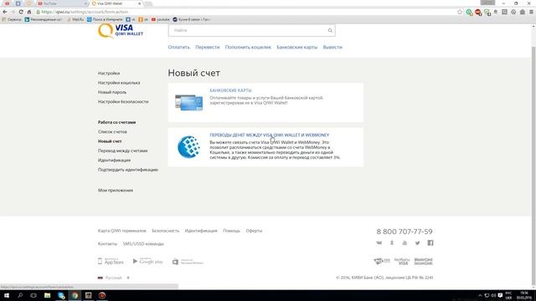Open Идентификация footer link
Image resolution: width=536 pixels, height=301 pixels.
pyautogui.click(x=201, y=231)
